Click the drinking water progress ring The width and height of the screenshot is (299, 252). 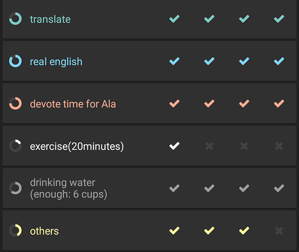click(x=16, y=188)
